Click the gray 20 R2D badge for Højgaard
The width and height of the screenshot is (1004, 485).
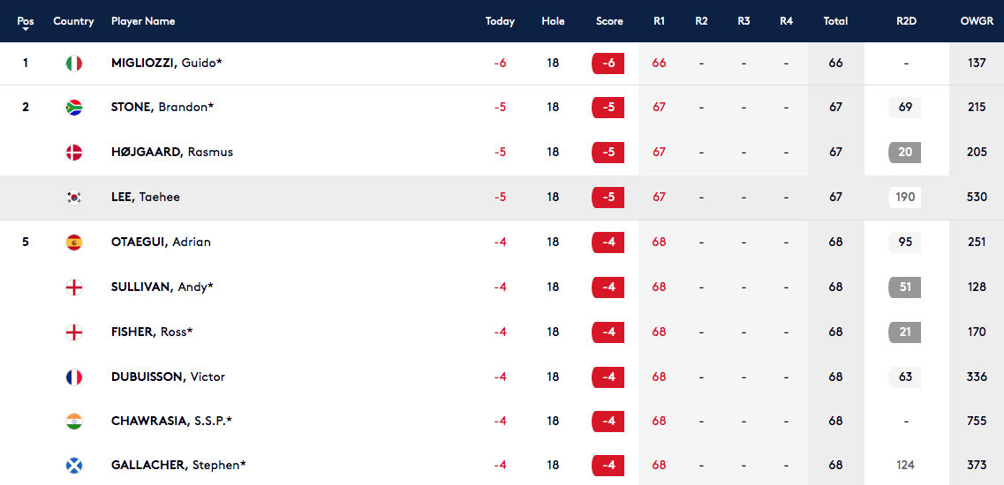coord(905,153)
